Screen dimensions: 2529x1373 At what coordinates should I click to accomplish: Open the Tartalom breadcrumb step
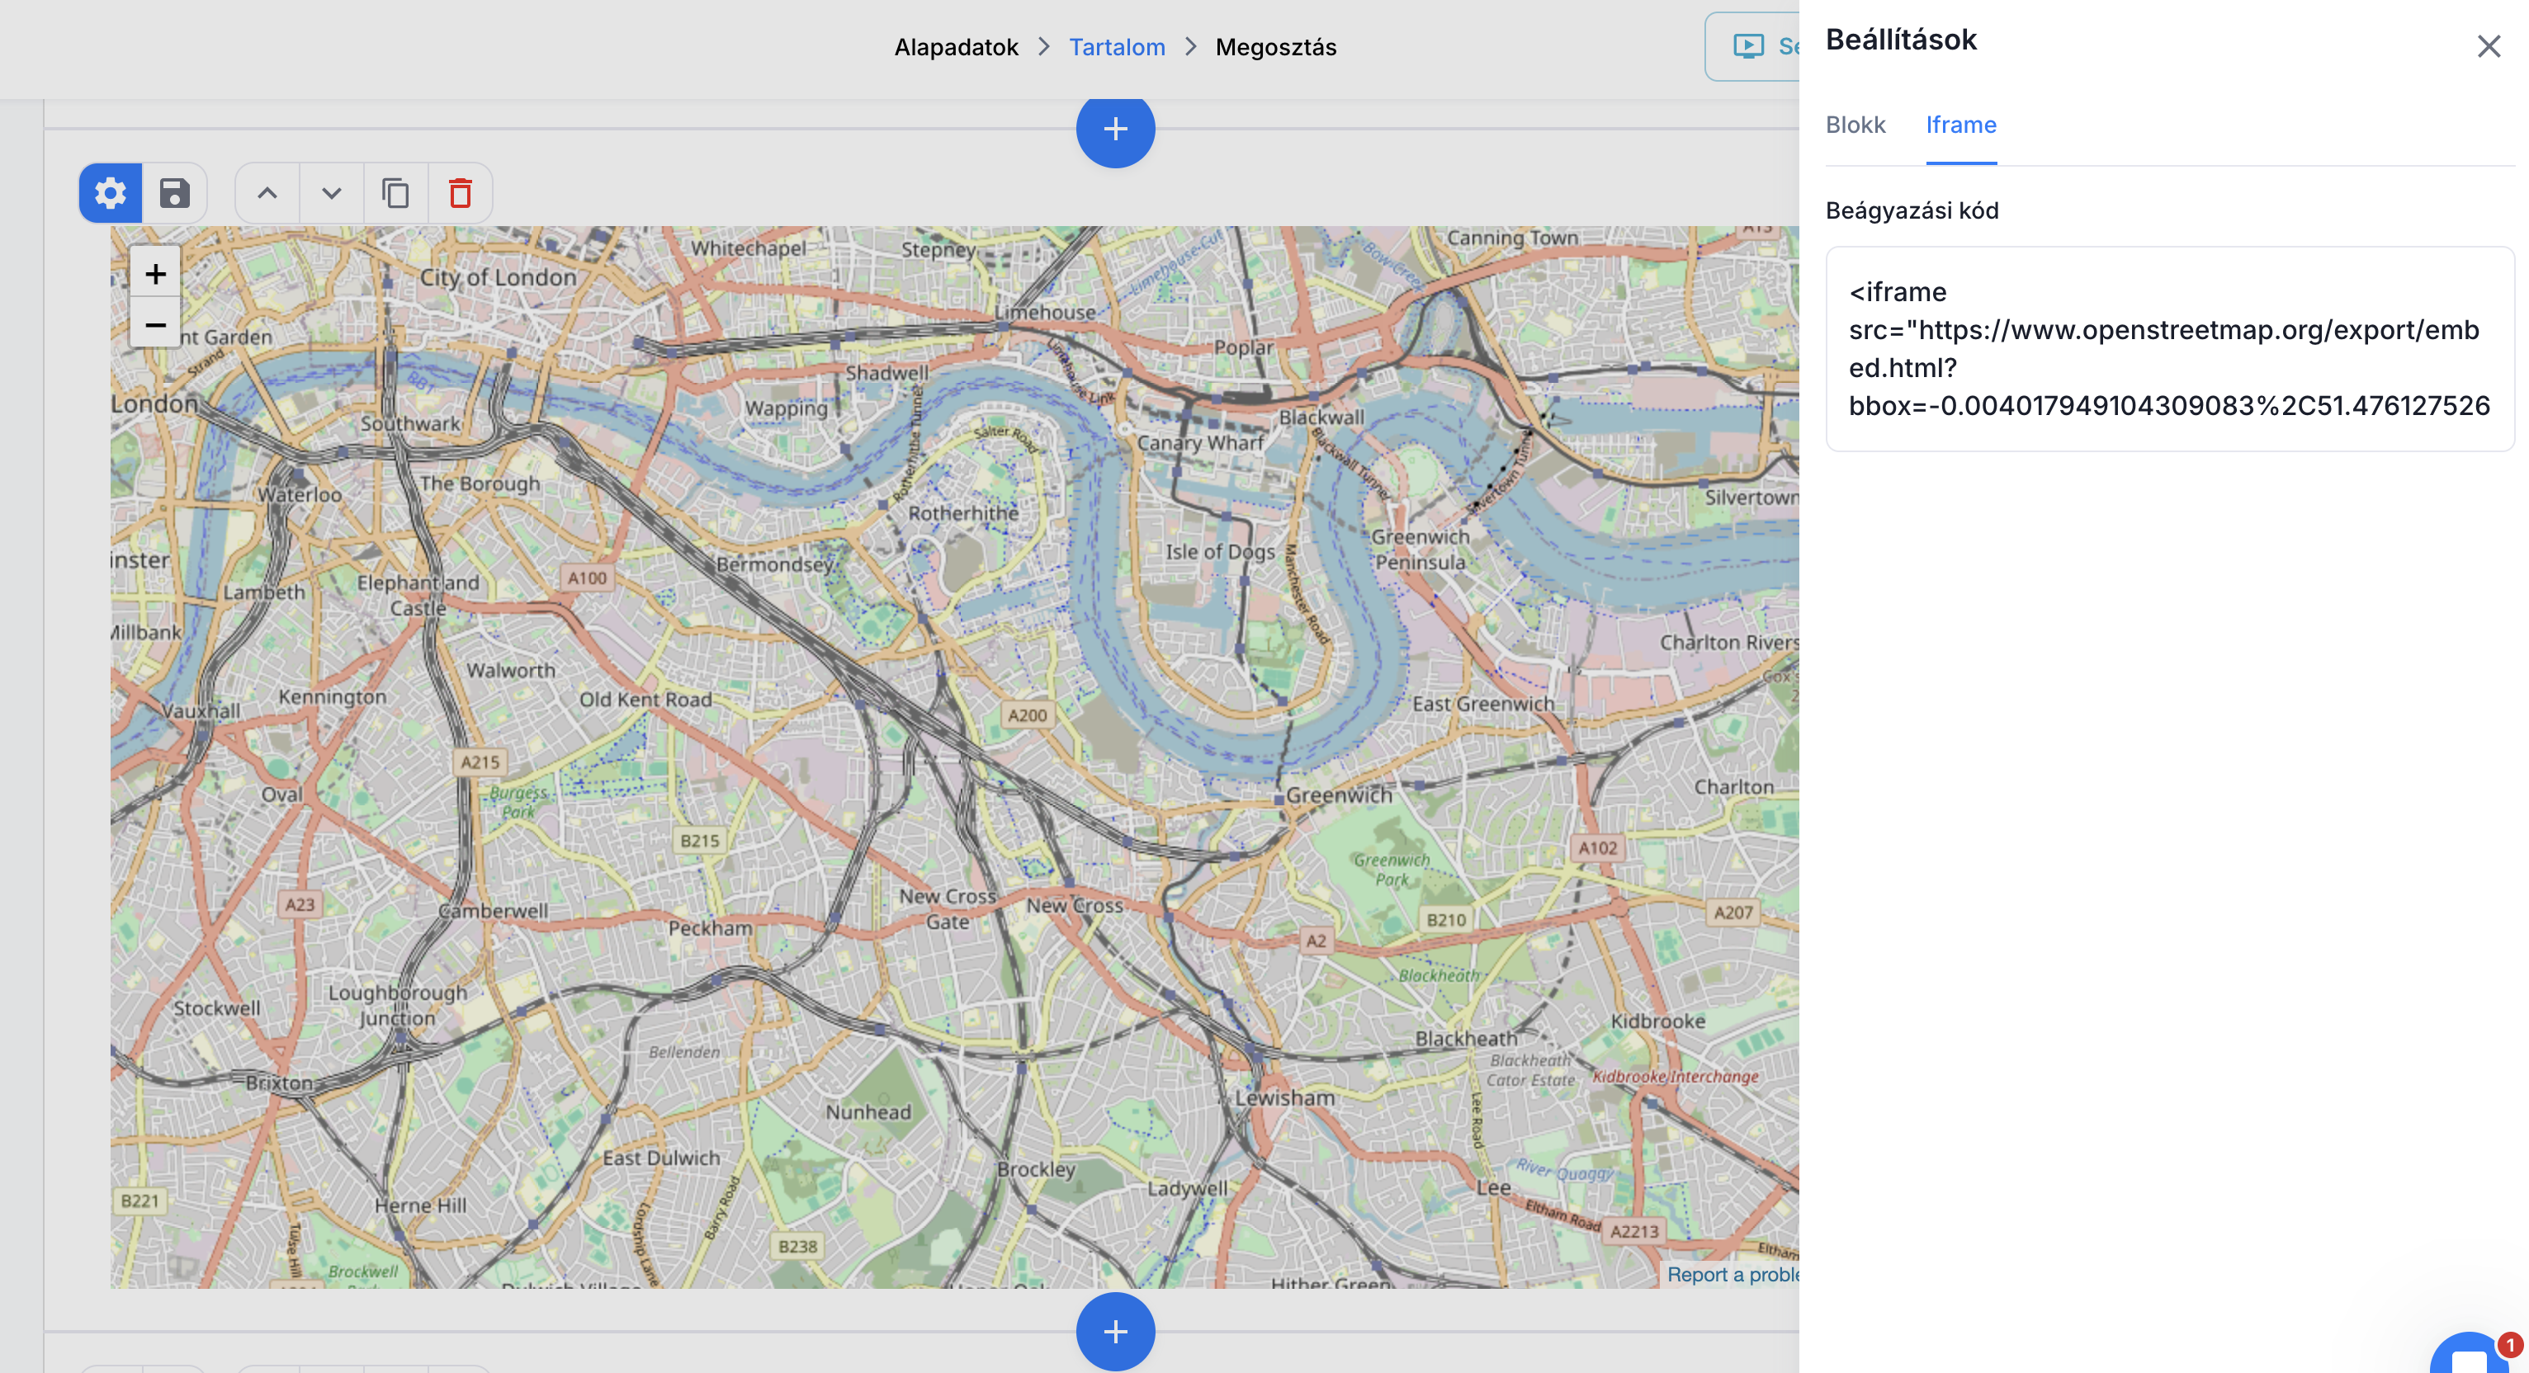(x=1116, y=47)
